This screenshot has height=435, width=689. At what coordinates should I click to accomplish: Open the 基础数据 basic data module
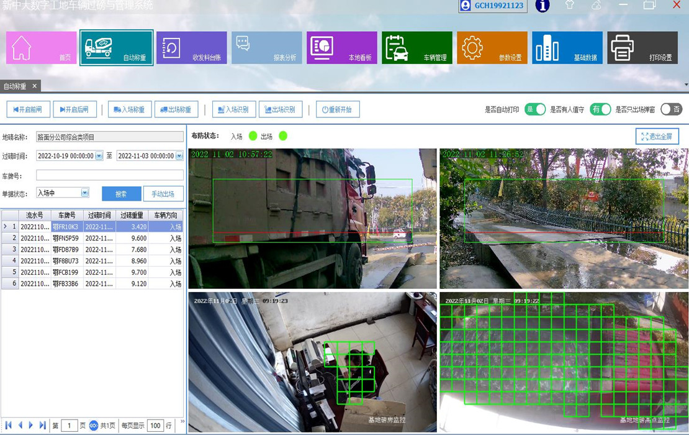(567, 47)
